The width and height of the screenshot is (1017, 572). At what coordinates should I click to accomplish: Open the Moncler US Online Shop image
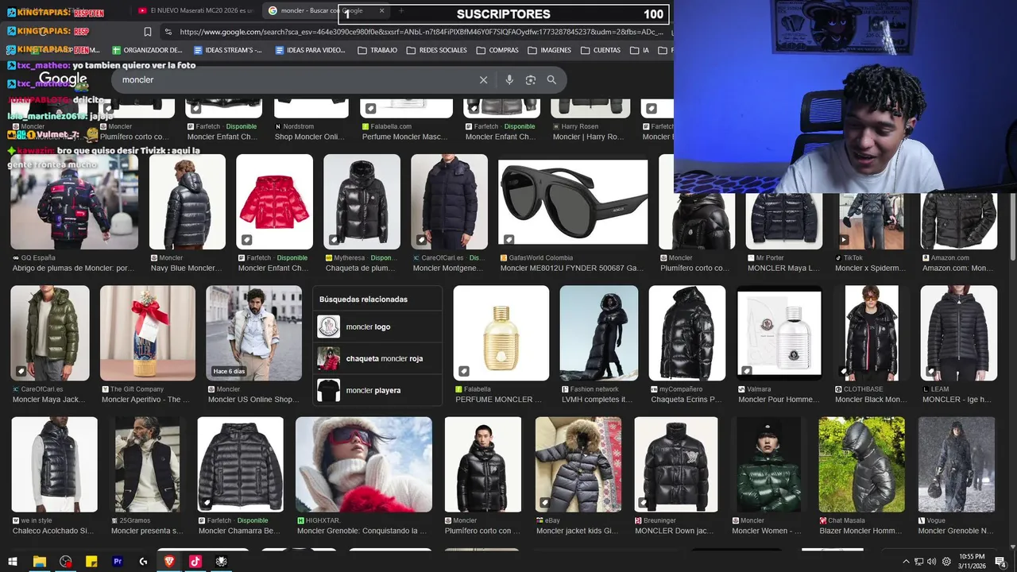[253, 334]
